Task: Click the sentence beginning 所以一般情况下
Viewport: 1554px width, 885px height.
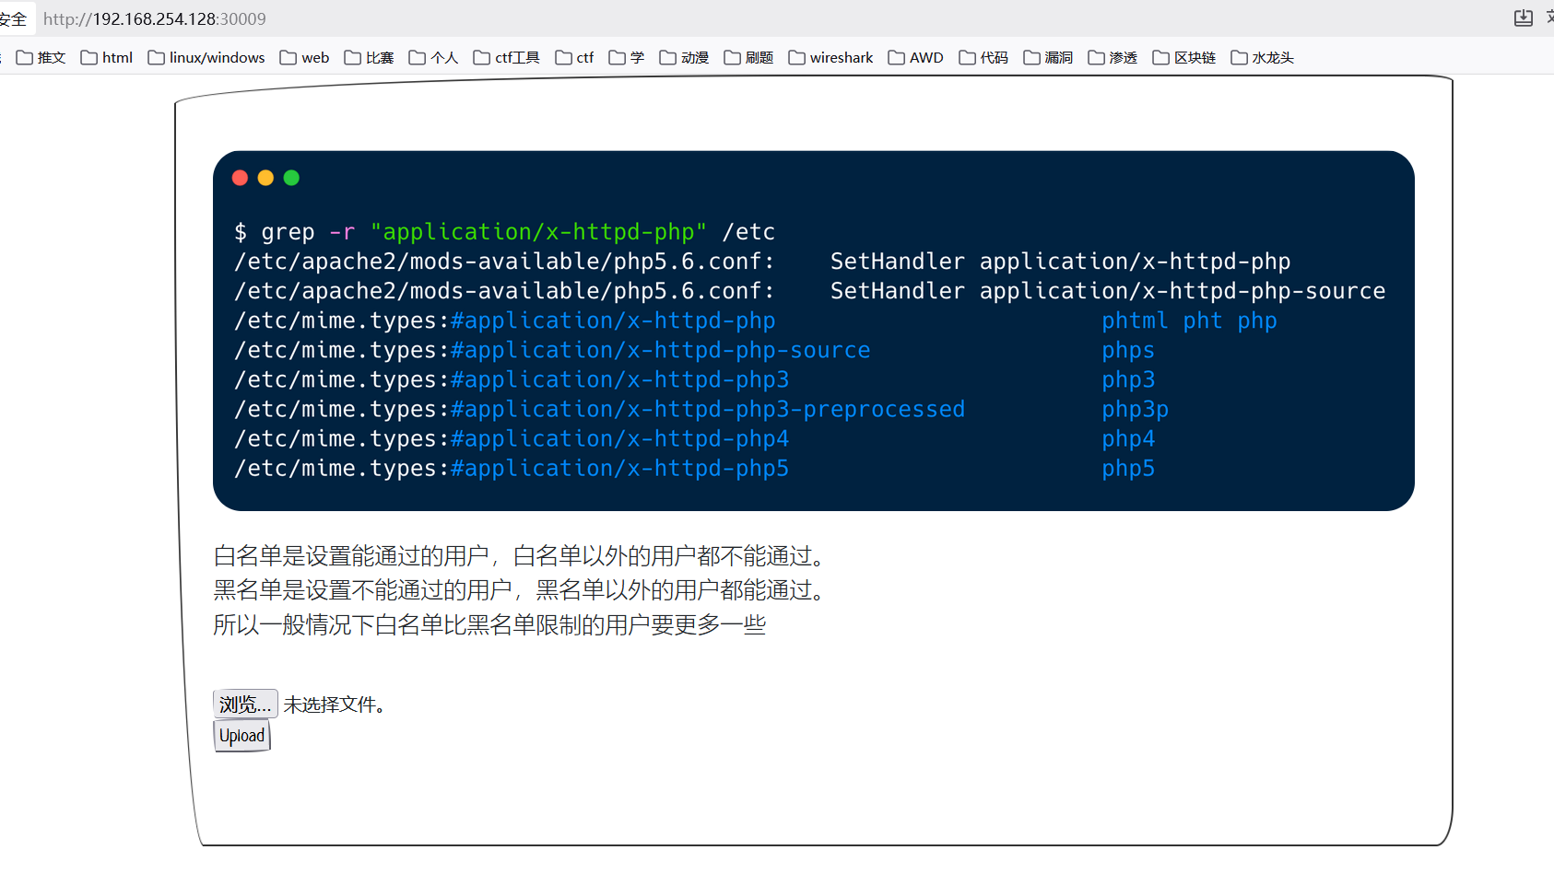Action: pos(489,625)
